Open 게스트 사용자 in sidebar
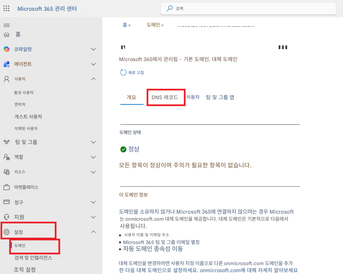This screenshot has height=274, width=343. [x=28, y=117]
